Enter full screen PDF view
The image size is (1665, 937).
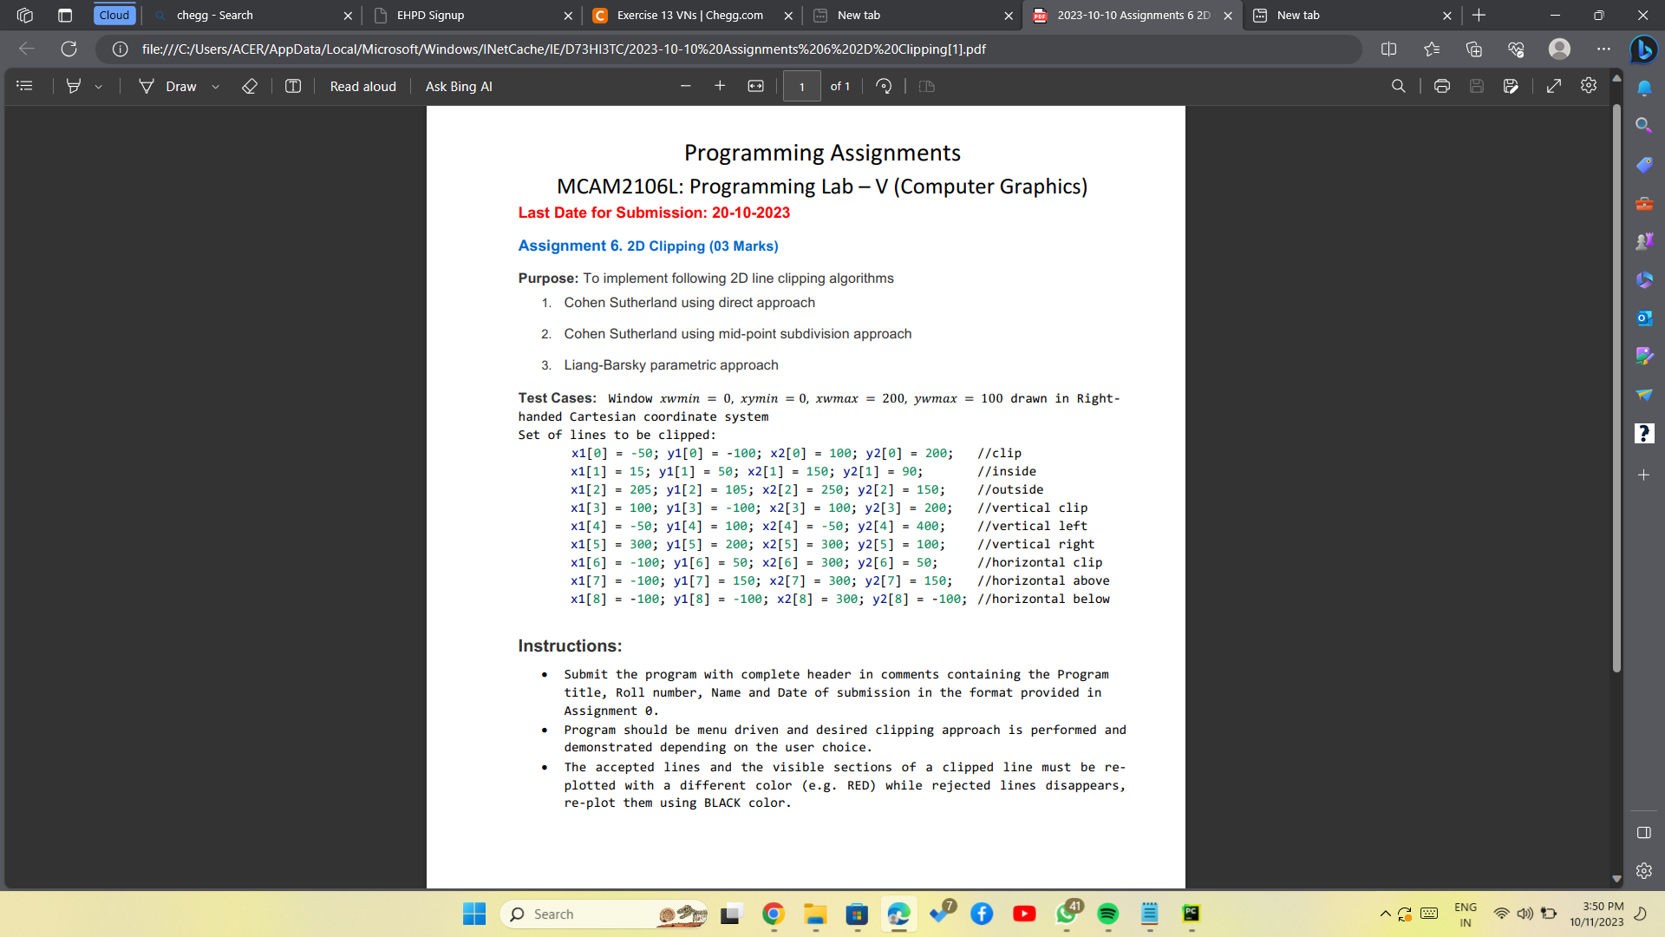(x=1553, y=86)
